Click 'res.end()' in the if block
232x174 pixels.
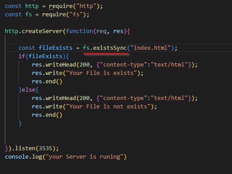[x=47, y=81]
